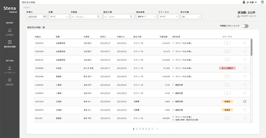The height and width of the screenshot is (138, 266).
Task: Open comment bubble for row 93261828
Action: (245, 51)
